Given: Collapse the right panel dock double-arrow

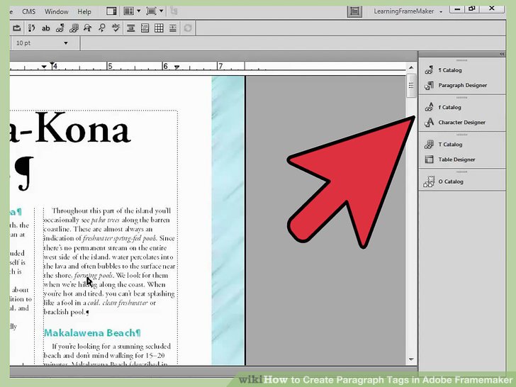Looking at the screenshot, I should pyautogui.click(x=502, y=55).
